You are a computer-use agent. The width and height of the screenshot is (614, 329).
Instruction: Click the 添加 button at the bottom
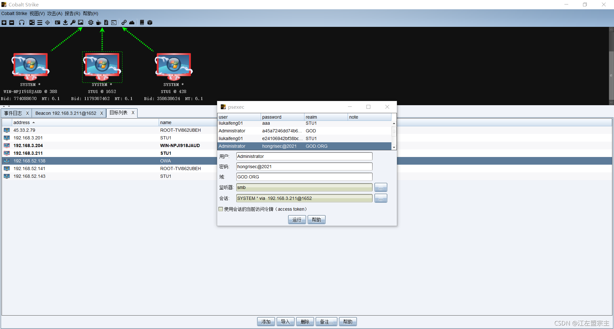click(266, 322)
